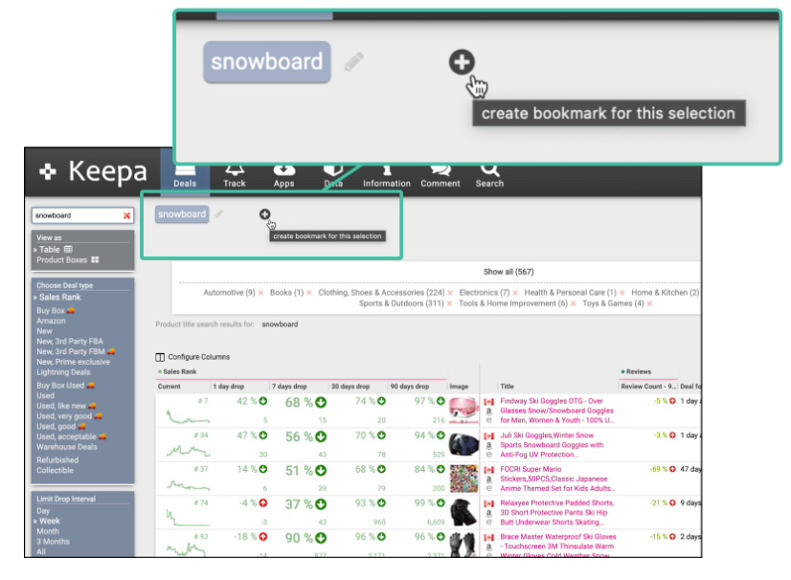The image size is (791, 580).
Task: Limit drop interval to Day
Action: 43,511
